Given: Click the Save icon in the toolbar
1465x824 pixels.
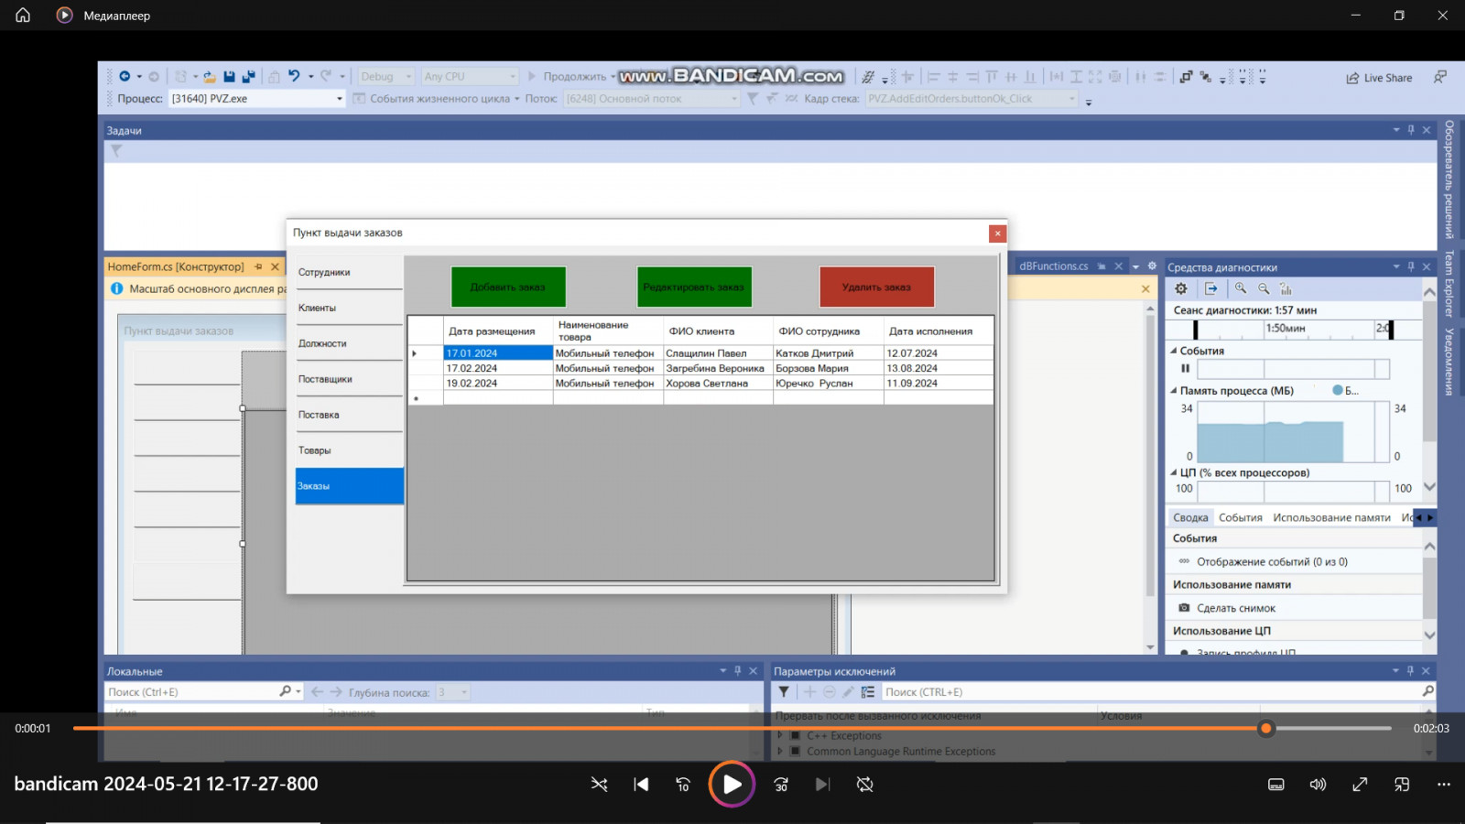Looking at the screenshot, I should click(229, 77).
